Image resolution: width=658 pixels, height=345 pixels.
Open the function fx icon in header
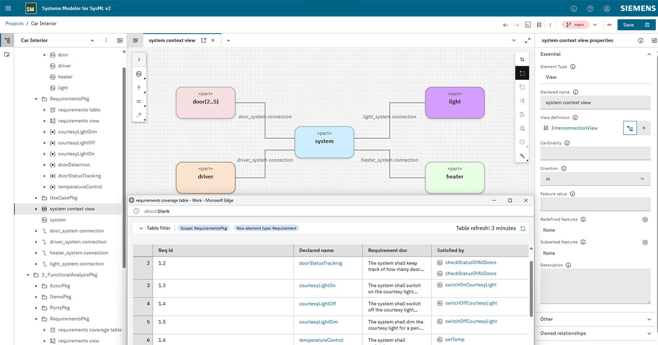click(x=528, y=25)
